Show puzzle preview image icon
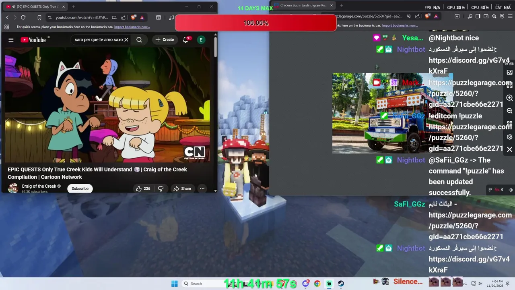Image resolution: width=515 pixels, height=290 pixels. 509,72
